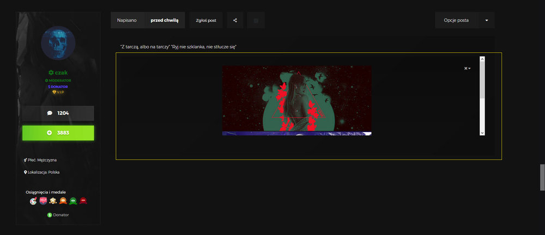Select the orange ribbon medal

tap(63, 201)
